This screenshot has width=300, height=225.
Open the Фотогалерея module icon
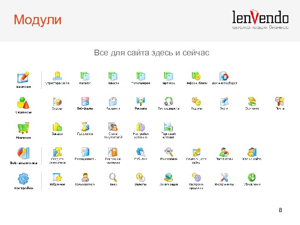141,76
